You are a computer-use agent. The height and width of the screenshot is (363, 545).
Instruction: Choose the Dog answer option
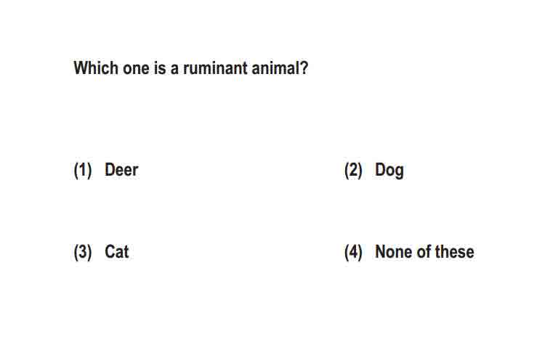389,171
